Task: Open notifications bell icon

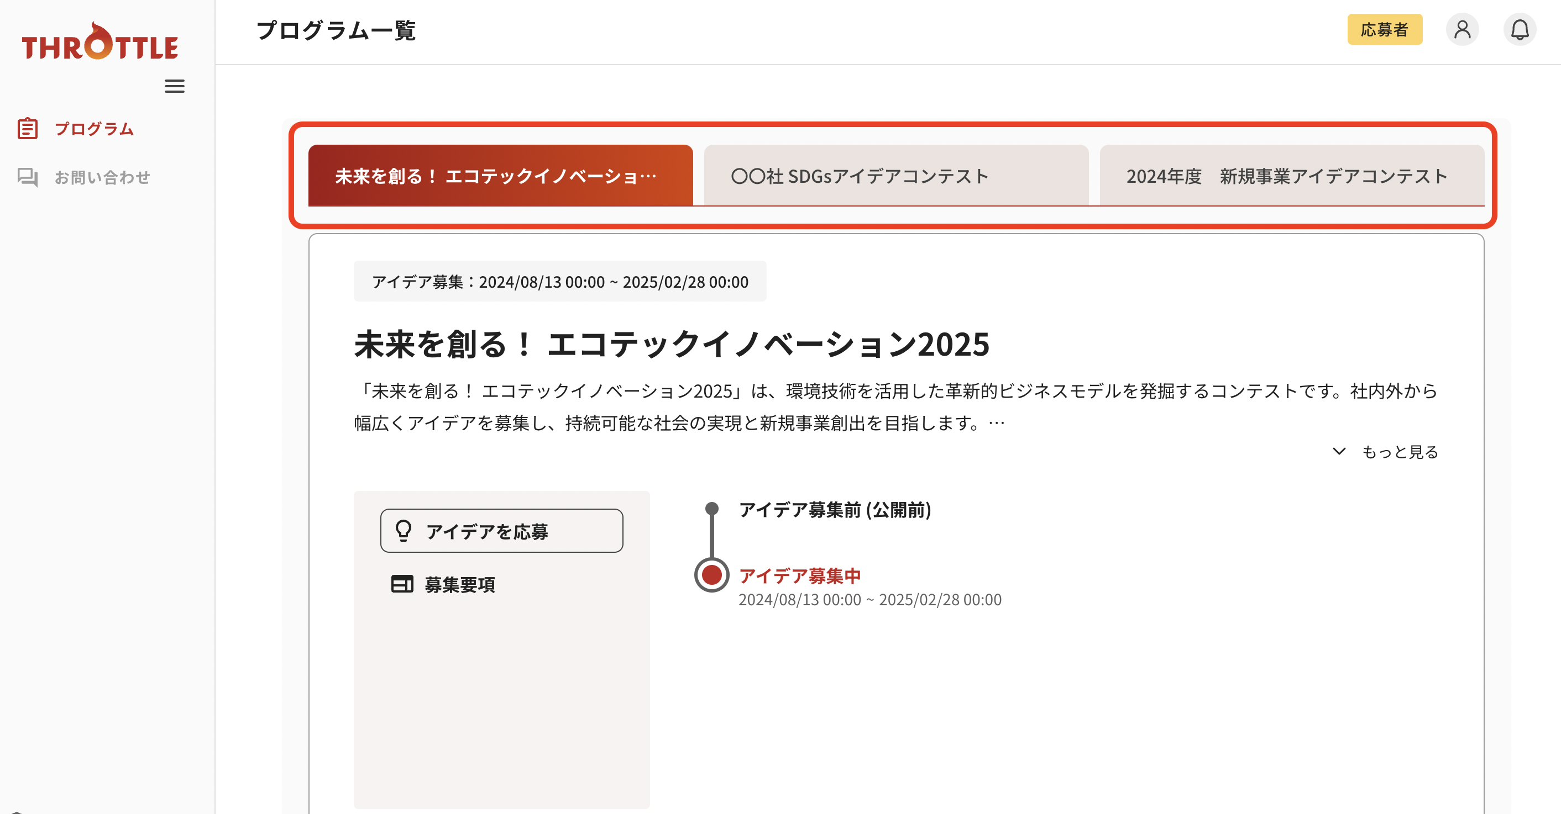Action: click(1520, 30)
